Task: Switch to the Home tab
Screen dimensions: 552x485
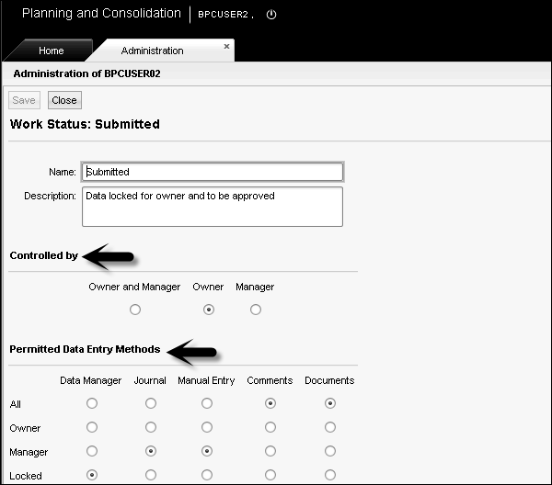Action: click(x=51, y=51)
